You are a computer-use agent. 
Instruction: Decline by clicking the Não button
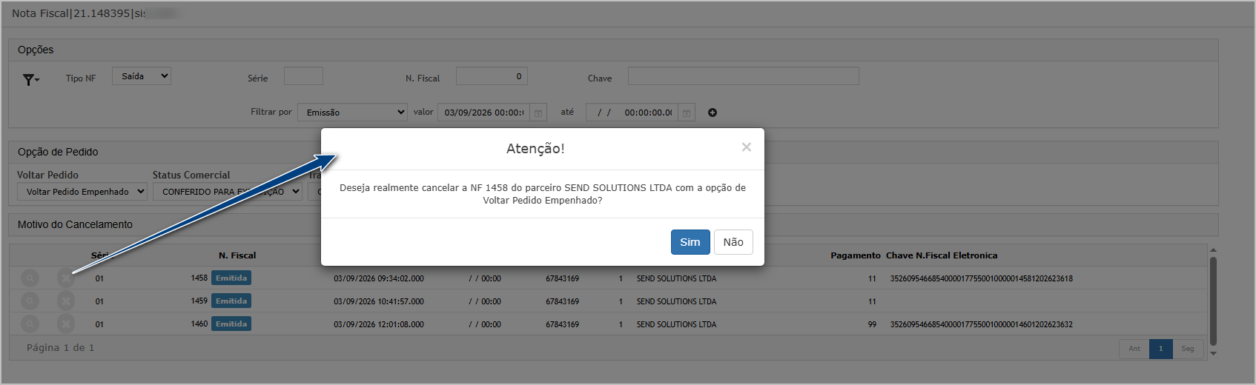tap(733, 242)
